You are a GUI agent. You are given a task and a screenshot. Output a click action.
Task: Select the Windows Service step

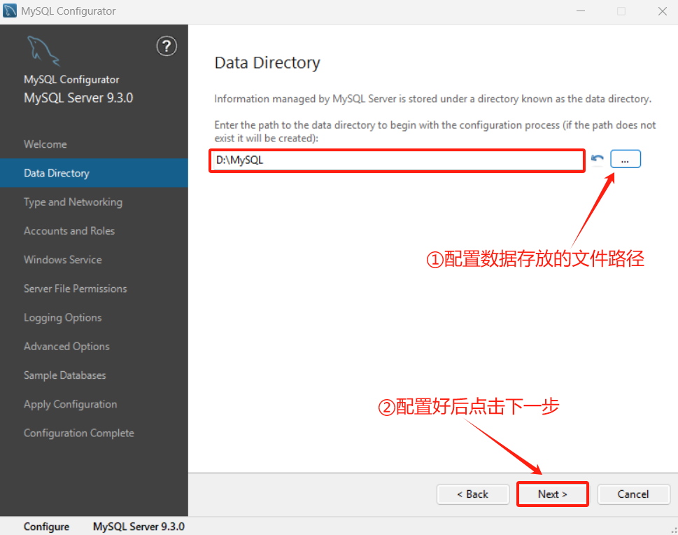(x=94, y=260)
